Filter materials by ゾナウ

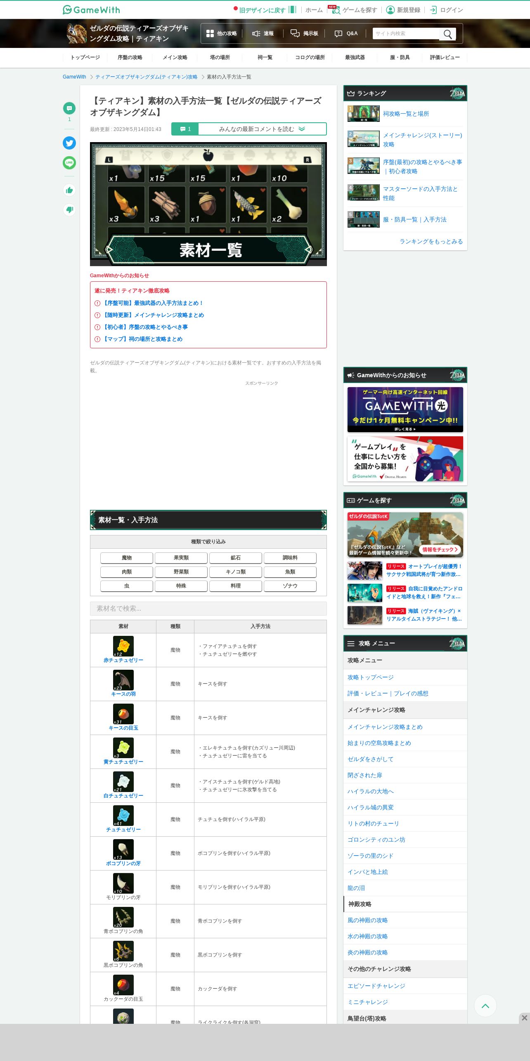pyautogui.click(x=290, y=586)
